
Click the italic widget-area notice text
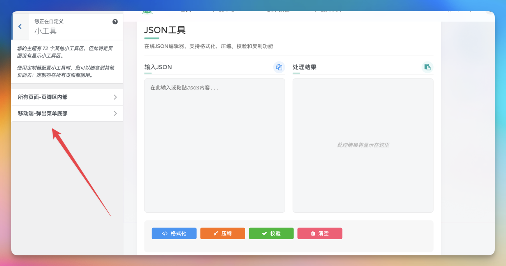point(65,52)
